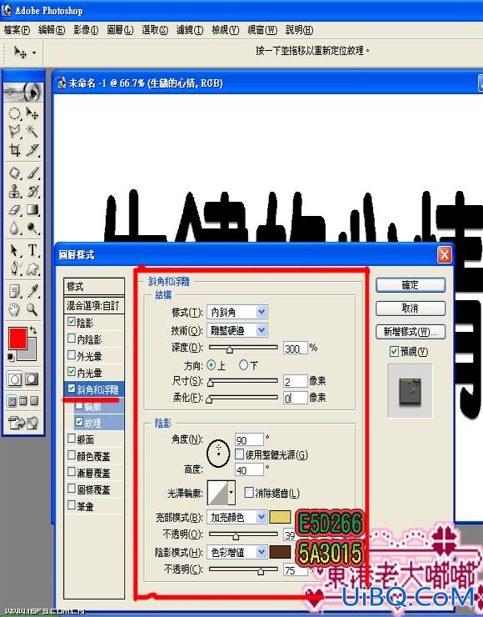
Task: Select the Slice tool
Action: click(32, 149)
